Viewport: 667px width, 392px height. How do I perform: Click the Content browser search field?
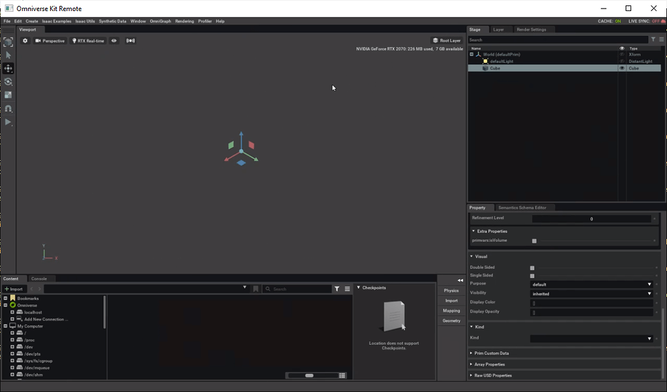[x=297, y=289]
